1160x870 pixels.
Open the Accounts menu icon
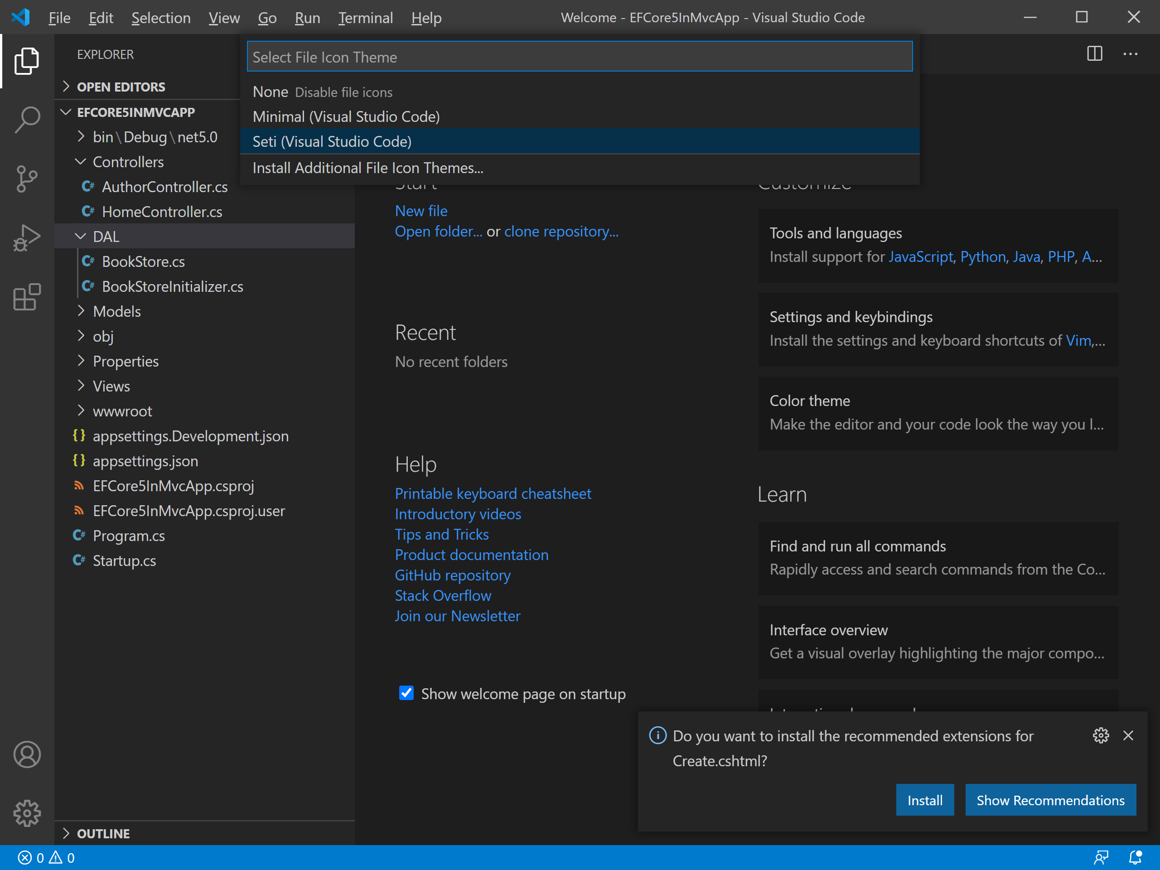(x=27, y=754)
